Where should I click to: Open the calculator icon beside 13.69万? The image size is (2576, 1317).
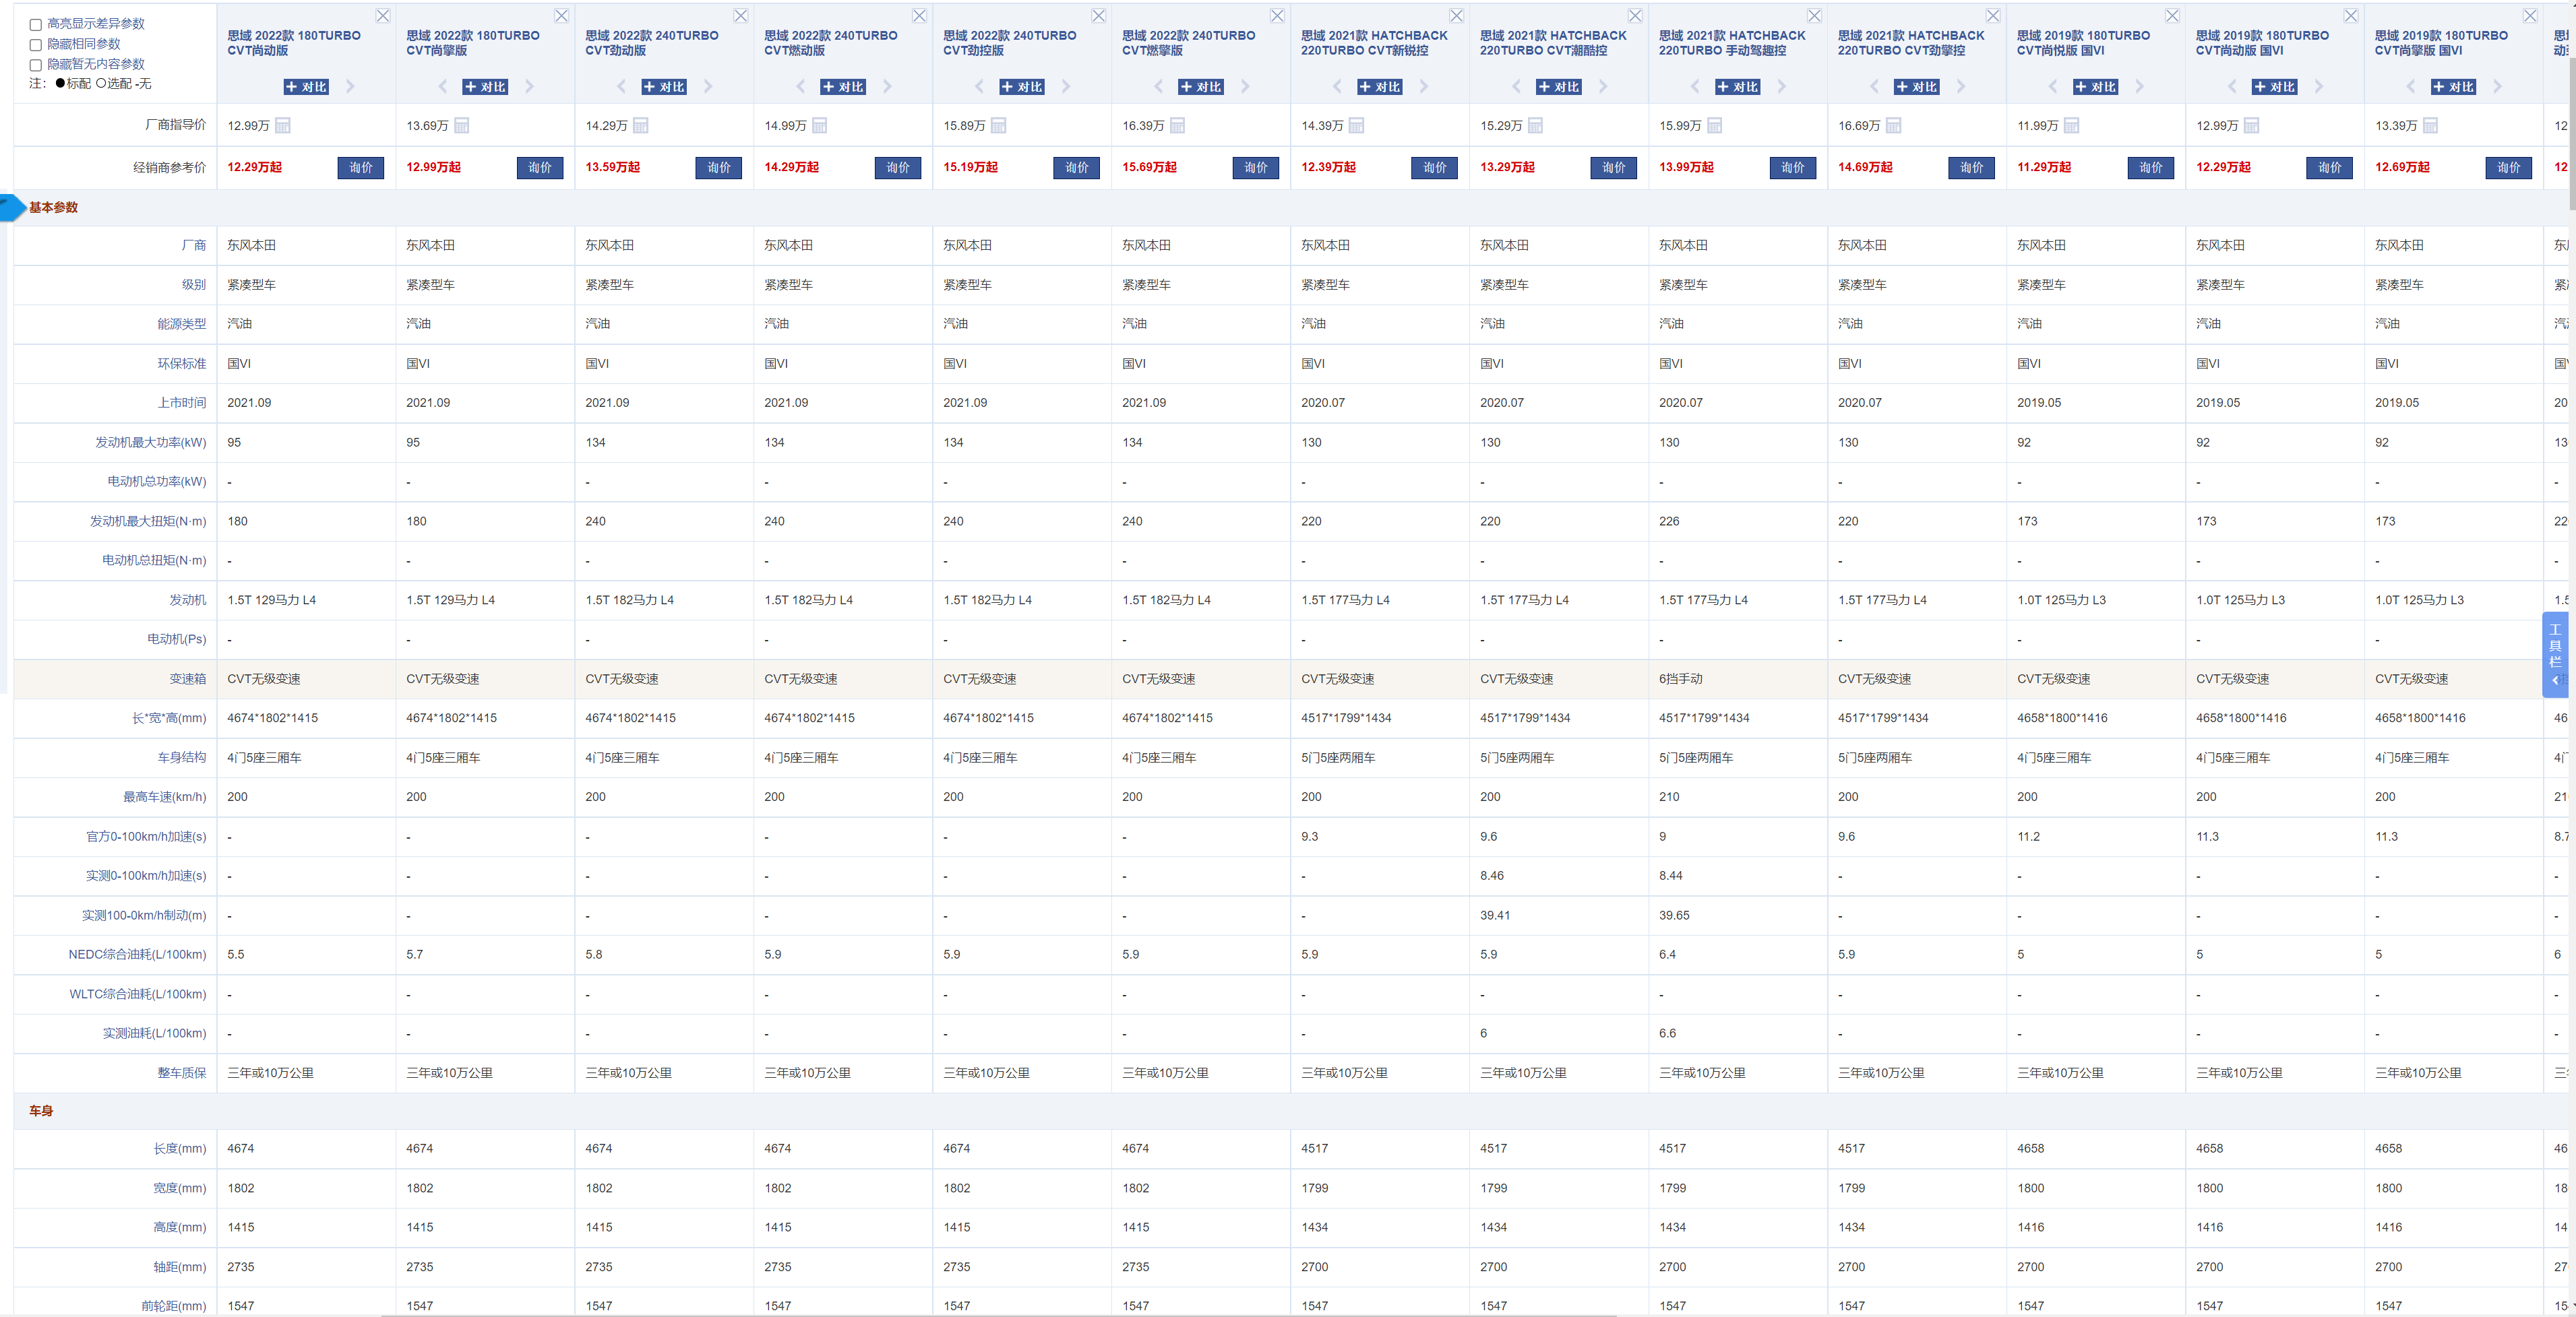462,126
